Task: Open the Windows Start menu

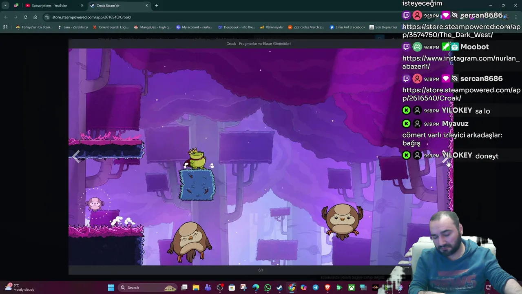Action: (111, 287)
